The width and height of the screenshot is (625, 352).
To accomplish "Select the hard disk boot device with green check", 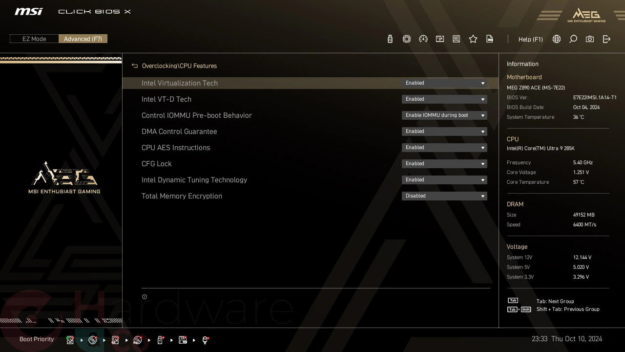I will pyautogui.click(x=70, y=340).
